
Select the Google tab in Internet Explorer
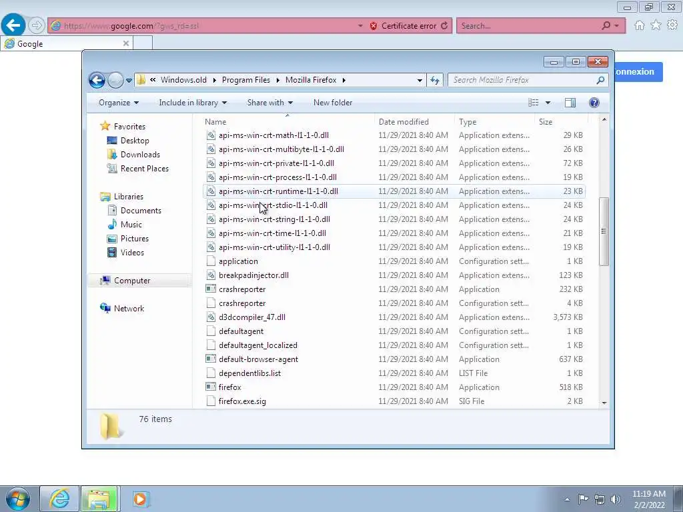click(66, 43)
